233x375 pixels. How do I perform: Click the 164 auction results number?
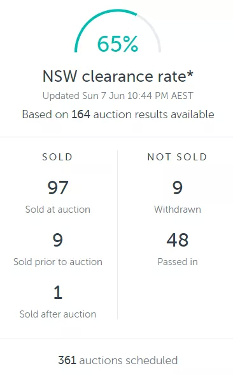tap(81, 114)
